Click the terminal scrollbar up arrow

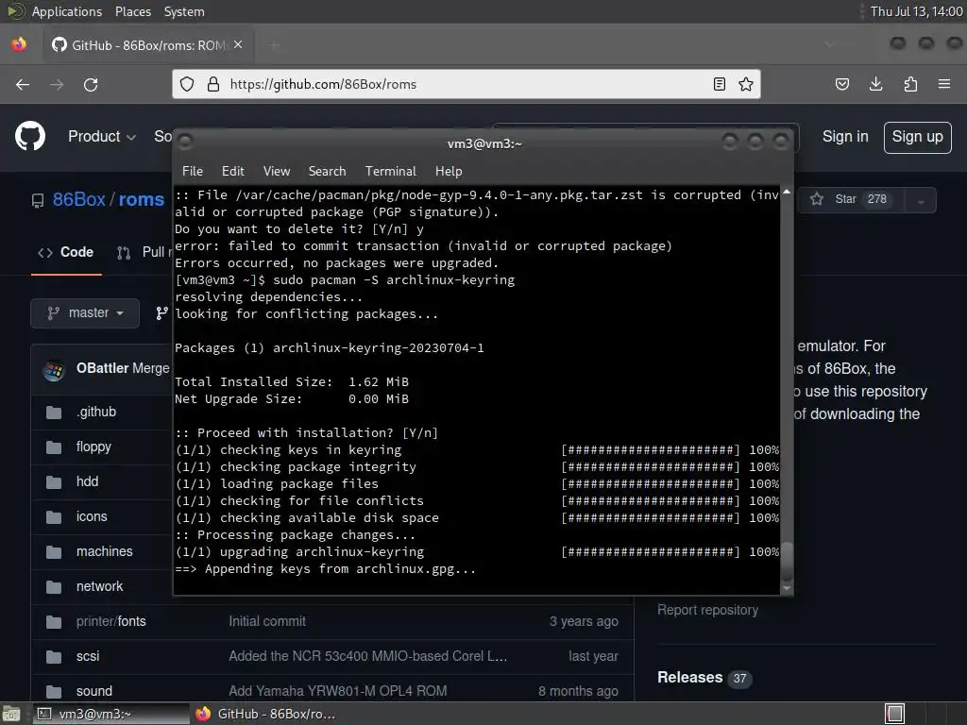click(787, 193)
